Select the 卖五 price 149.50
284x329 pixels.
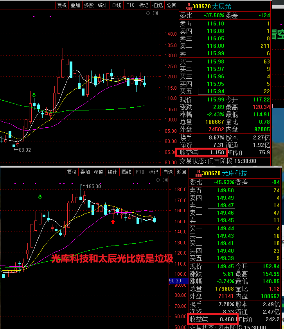[225, 190]
